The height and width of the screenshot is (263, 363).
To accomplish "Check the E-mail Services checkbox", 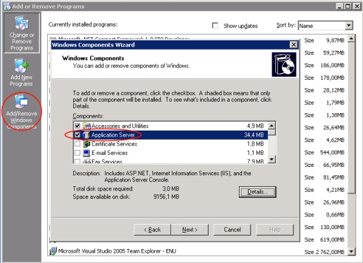I will click(77, 153).
